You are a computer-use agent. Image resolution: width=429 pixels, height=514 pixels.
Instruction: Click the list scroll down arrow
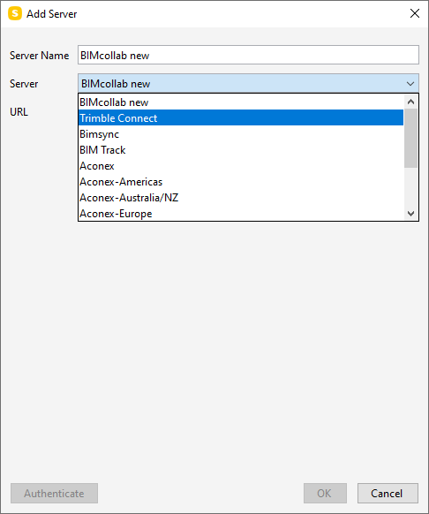[x=410, y=214]
